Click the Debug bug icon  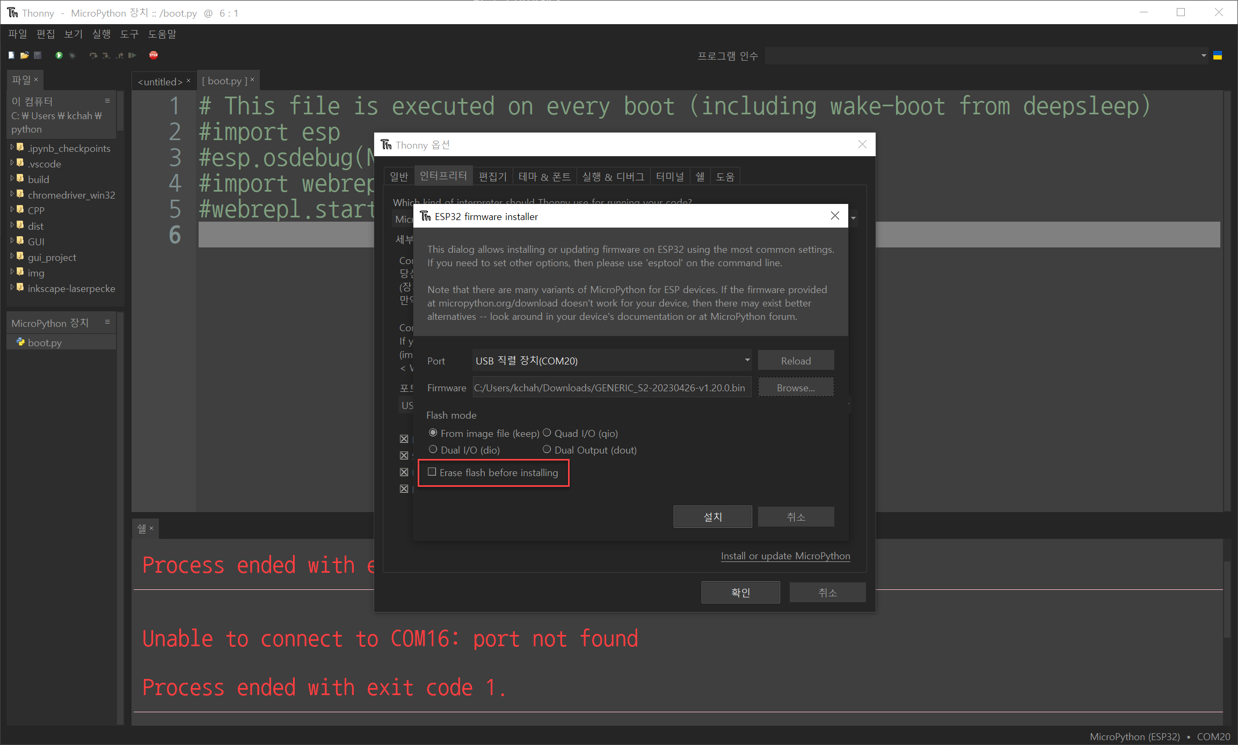point(72,55)
